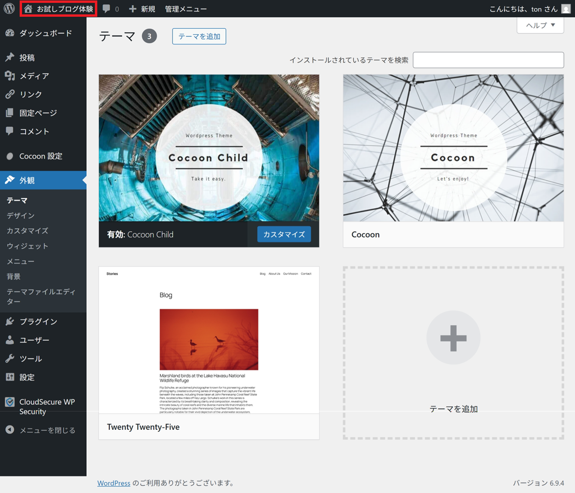575x493 pixels.
Task: Click the バージョン 6.9.4 footer text
Action: pyautogui.click(x=539, y=483)
